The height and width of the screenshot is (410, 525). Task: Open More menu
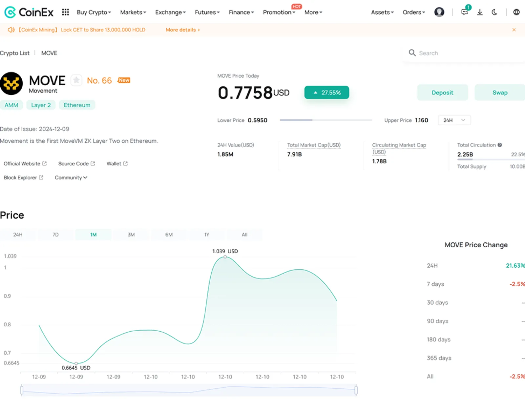[x=313, y=12]
